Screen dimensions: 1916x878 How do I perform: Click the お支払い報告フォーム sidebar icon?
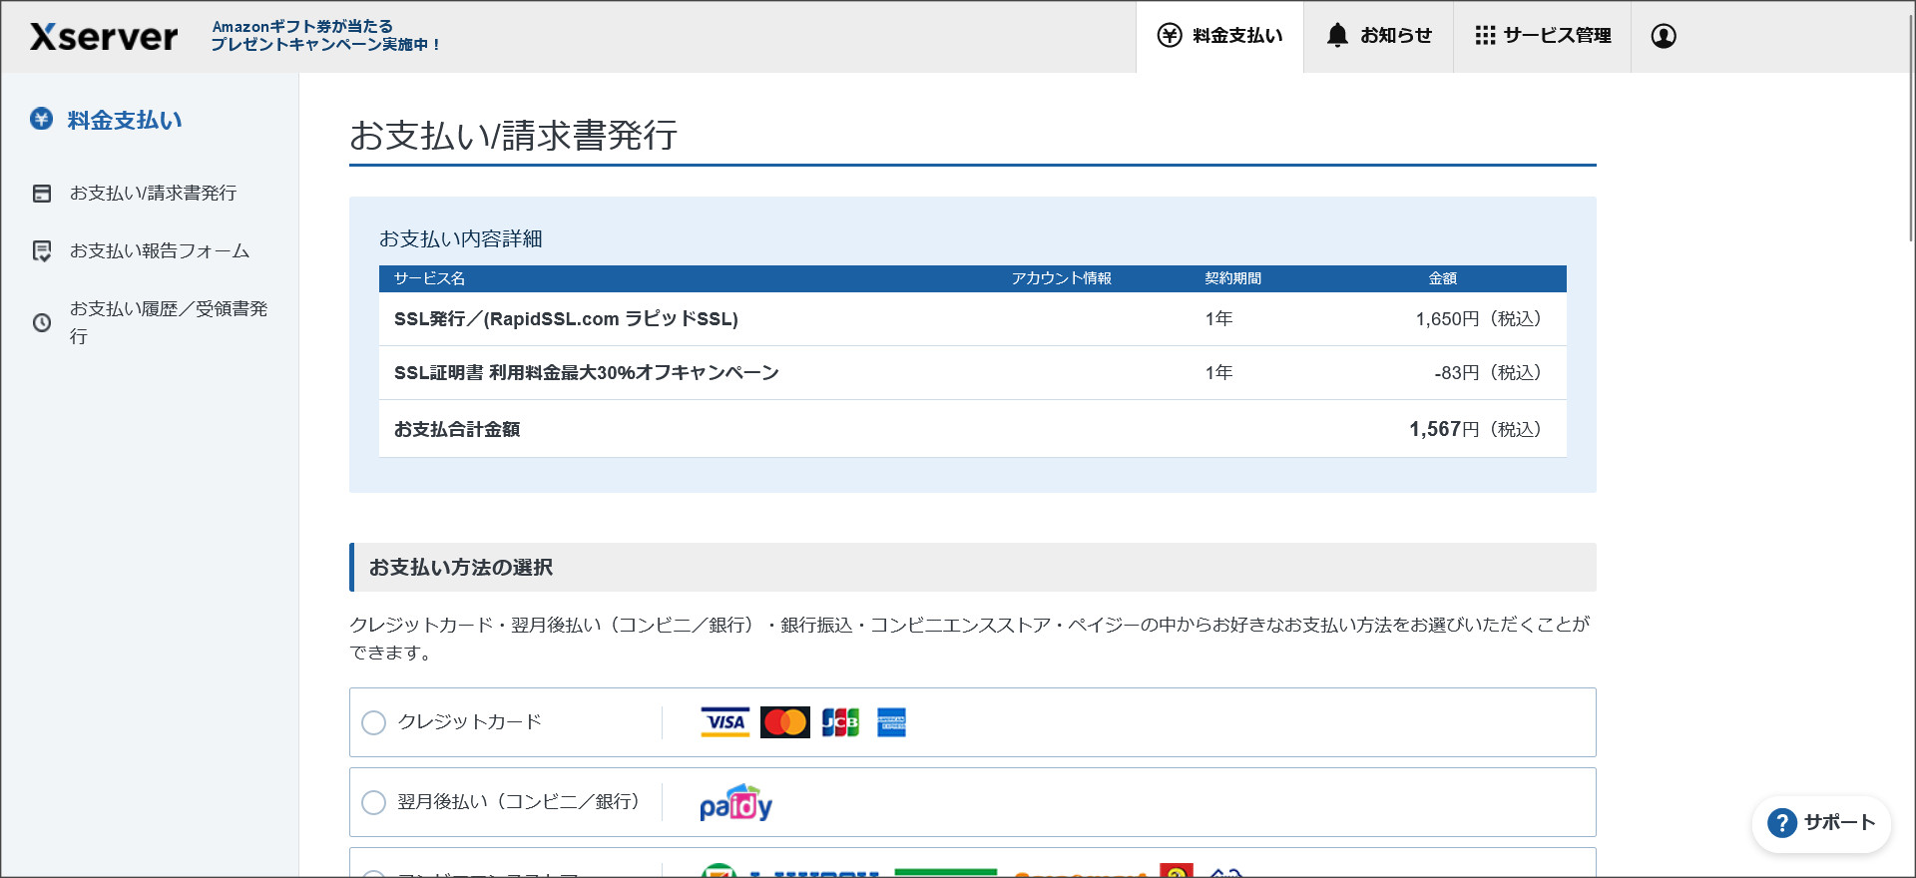click(42, 251)
